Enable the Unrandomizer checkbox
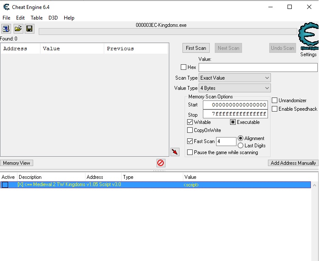This screenshot has width=319, height=261. coord(274,100)
